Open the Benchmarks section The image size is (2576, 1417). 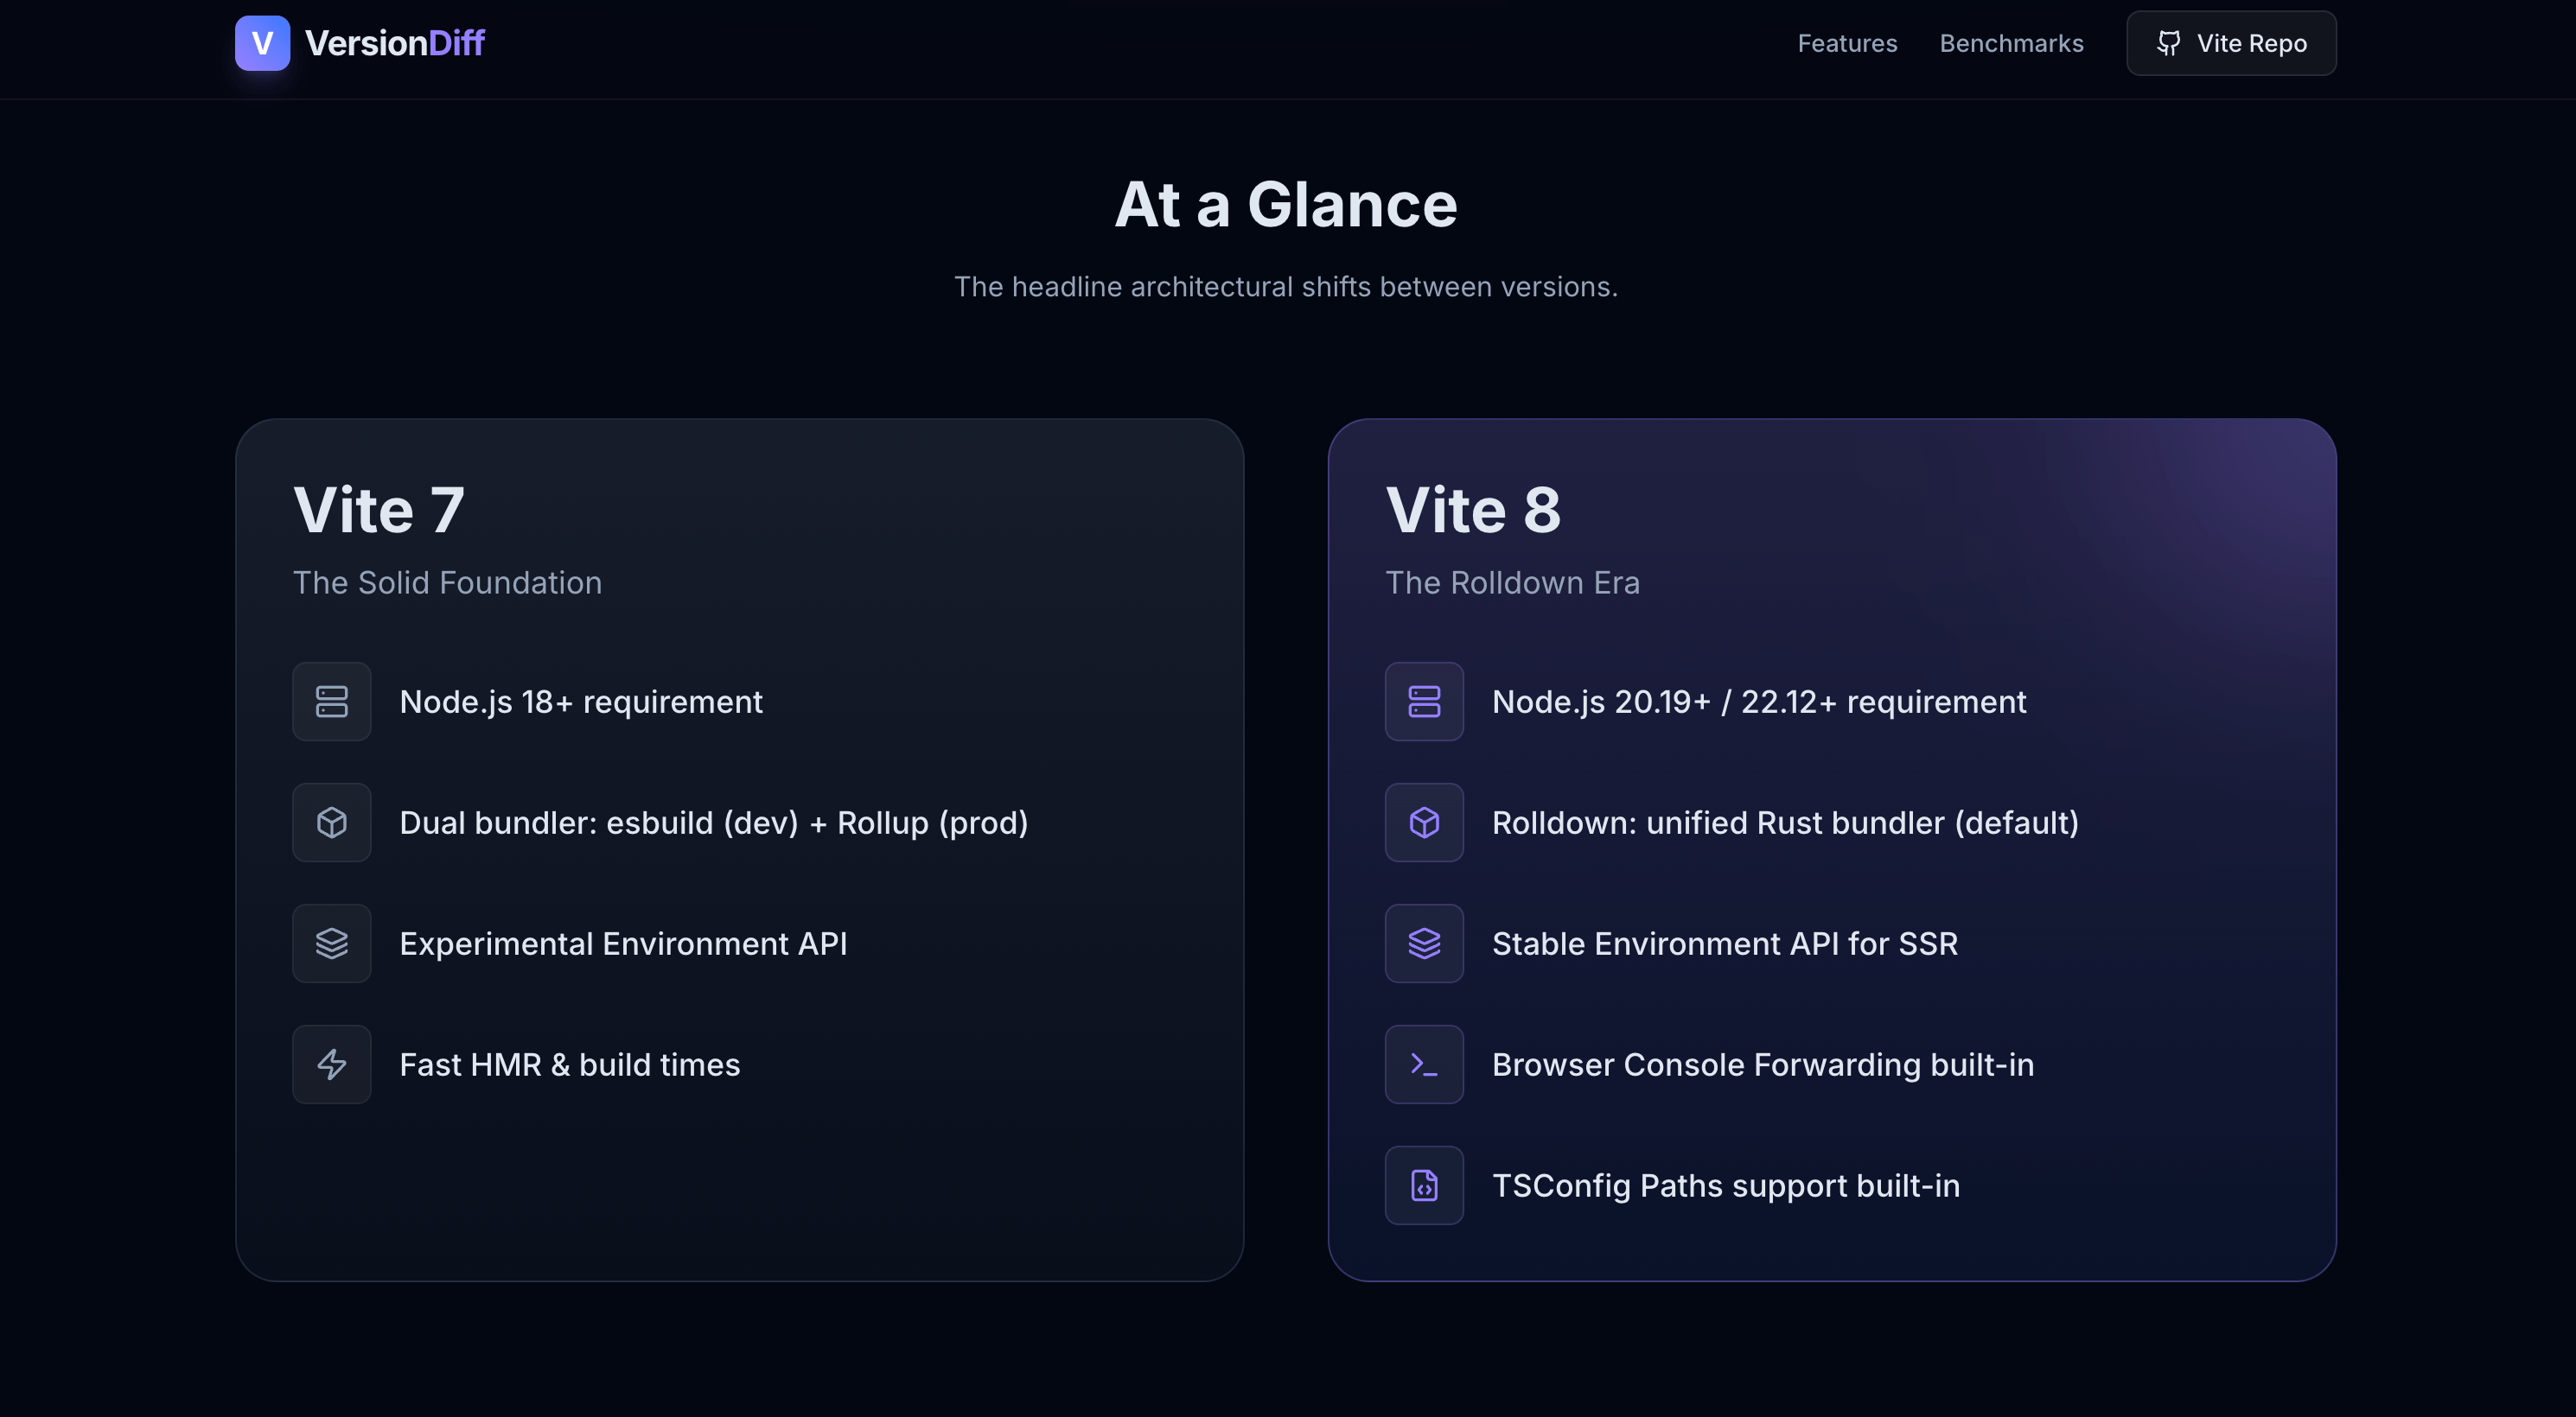point(2011,43)
